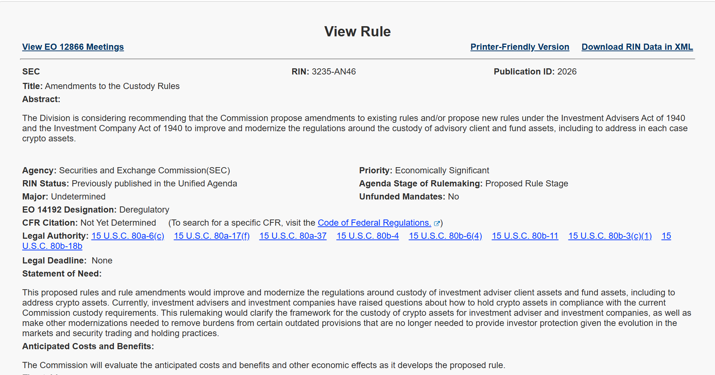Download RIN Data in XML
The width and height of the screenshot is (715, 375).
(637, 47)
